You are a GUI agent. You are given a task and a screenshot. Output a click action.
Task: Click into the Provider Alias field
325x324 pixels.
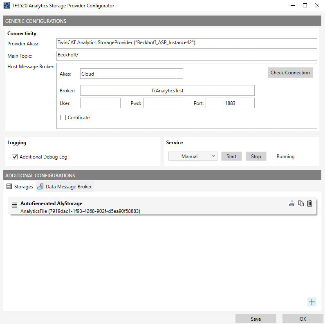click(x=187, y=43)
